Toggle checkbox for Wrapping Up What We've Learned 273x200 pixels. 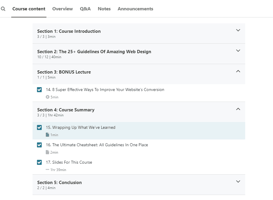39,128
